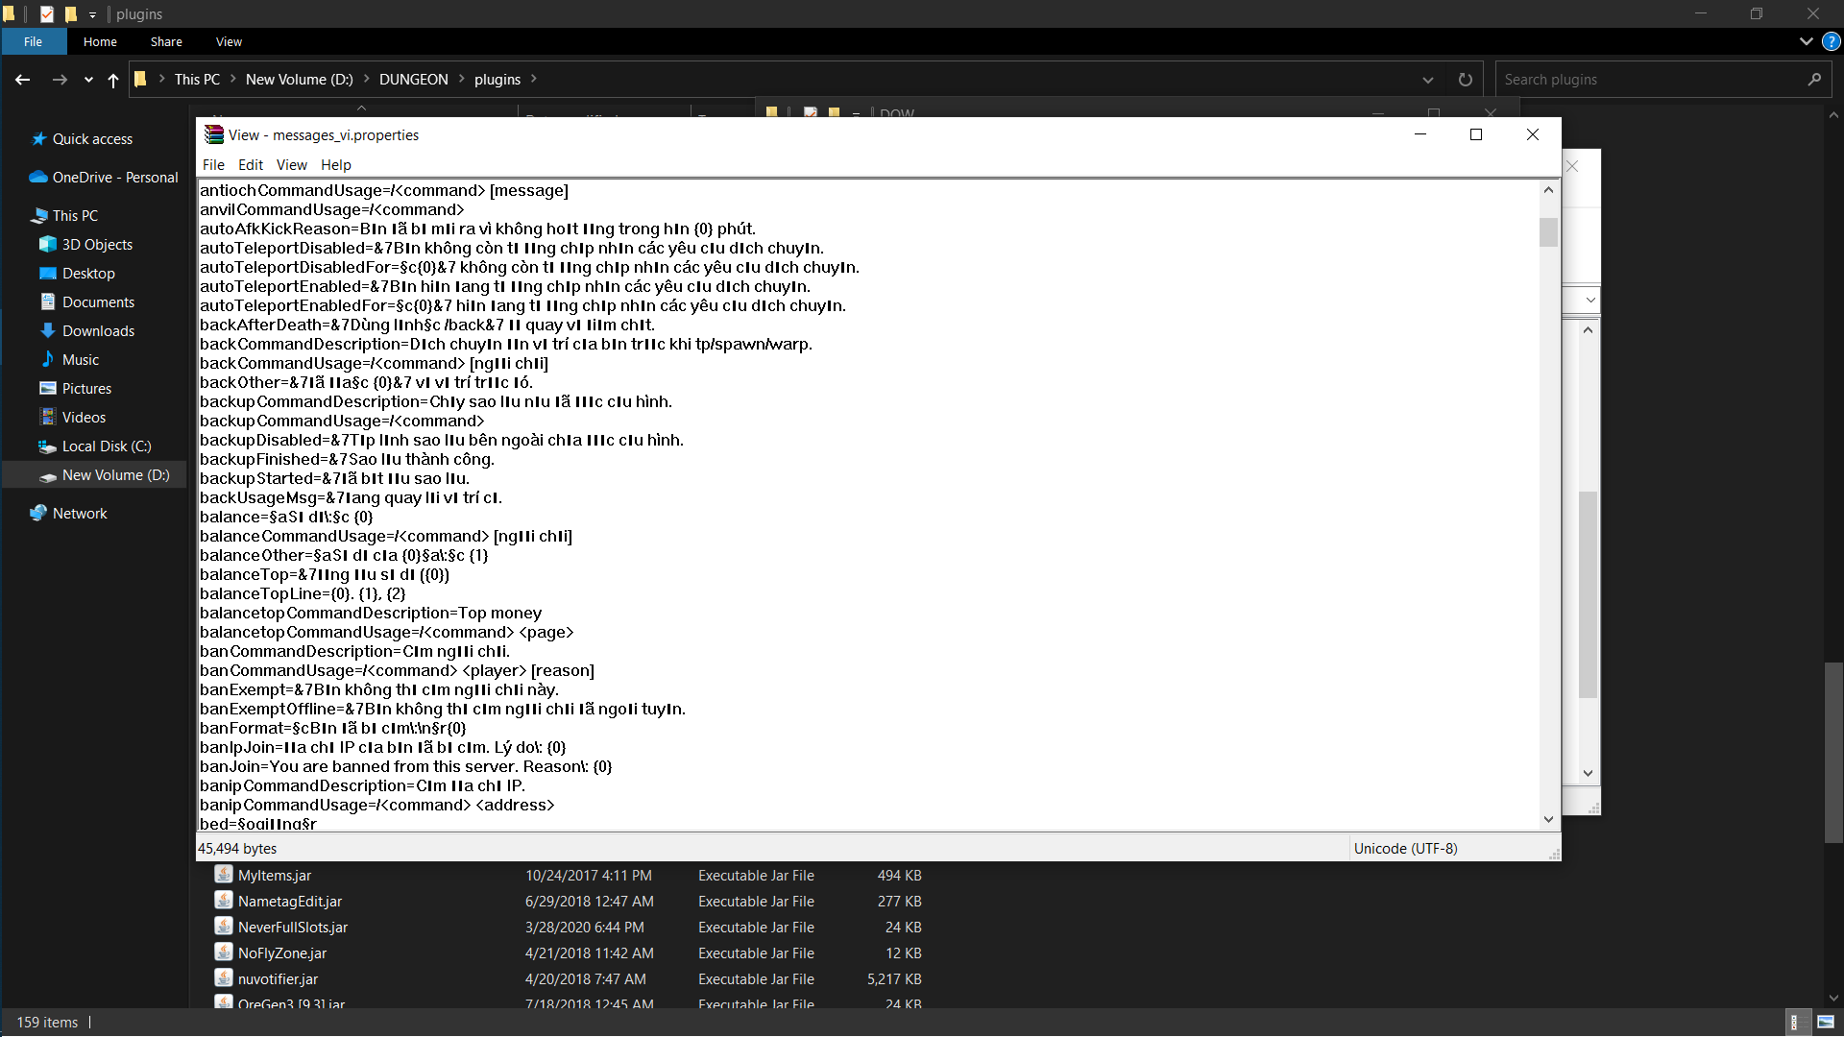Select NametagEdit.jar file in list
The image size is (1844, 1037).
coord(290,902)
